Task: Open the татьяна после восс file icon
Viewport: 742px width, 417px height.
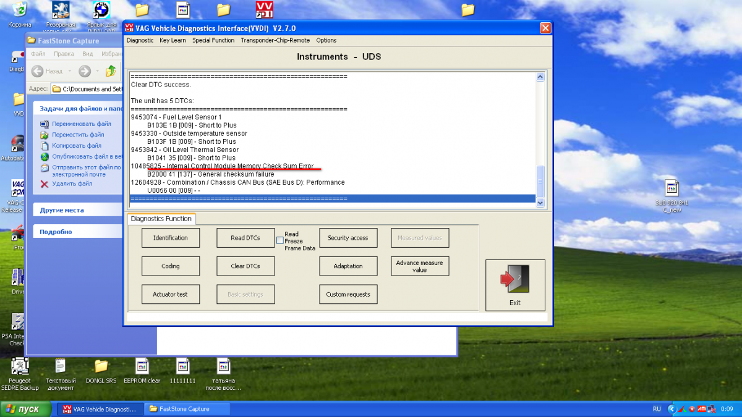Action: [223, 374]
